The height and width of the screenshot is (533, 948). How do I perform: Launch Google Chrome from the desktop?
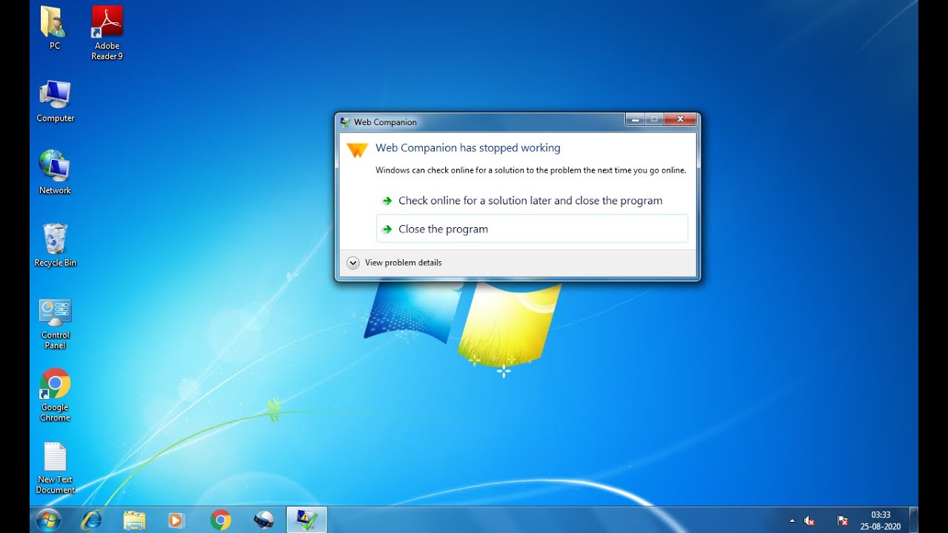pyautogui.click(x=55, y=395)
